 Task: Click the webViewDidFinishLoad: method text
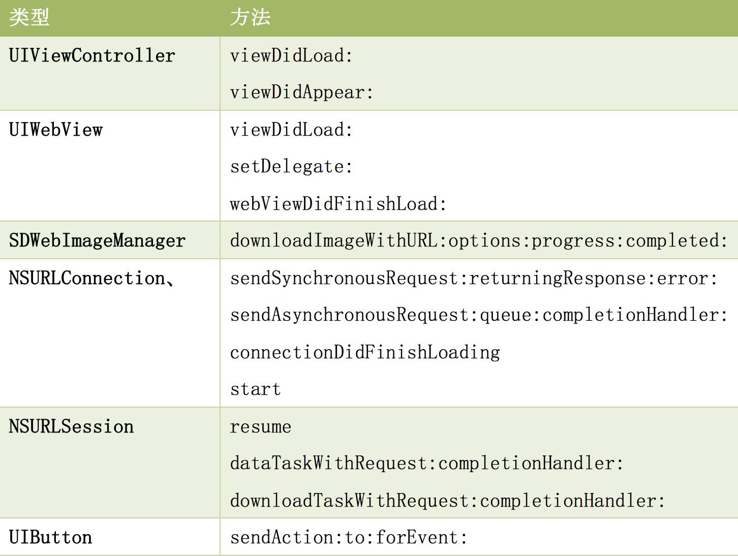338,204
